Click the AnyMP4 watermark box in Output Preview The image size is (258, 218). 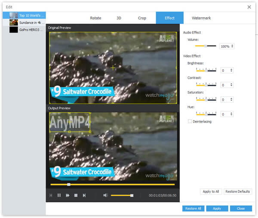click(70, 122)
